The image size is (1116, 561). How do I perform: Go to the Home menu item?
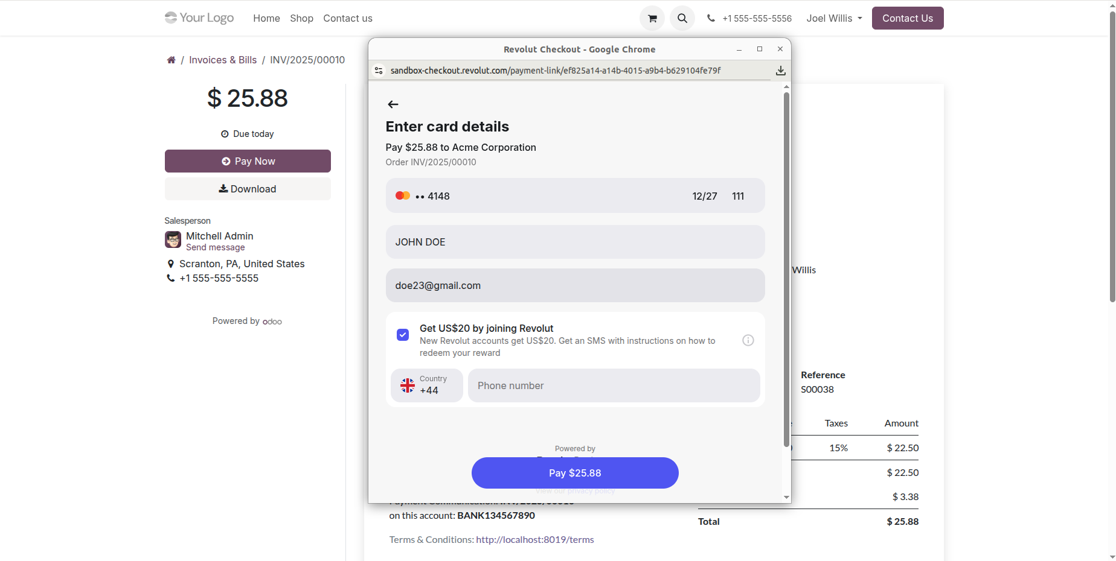(x=266, y=19)
